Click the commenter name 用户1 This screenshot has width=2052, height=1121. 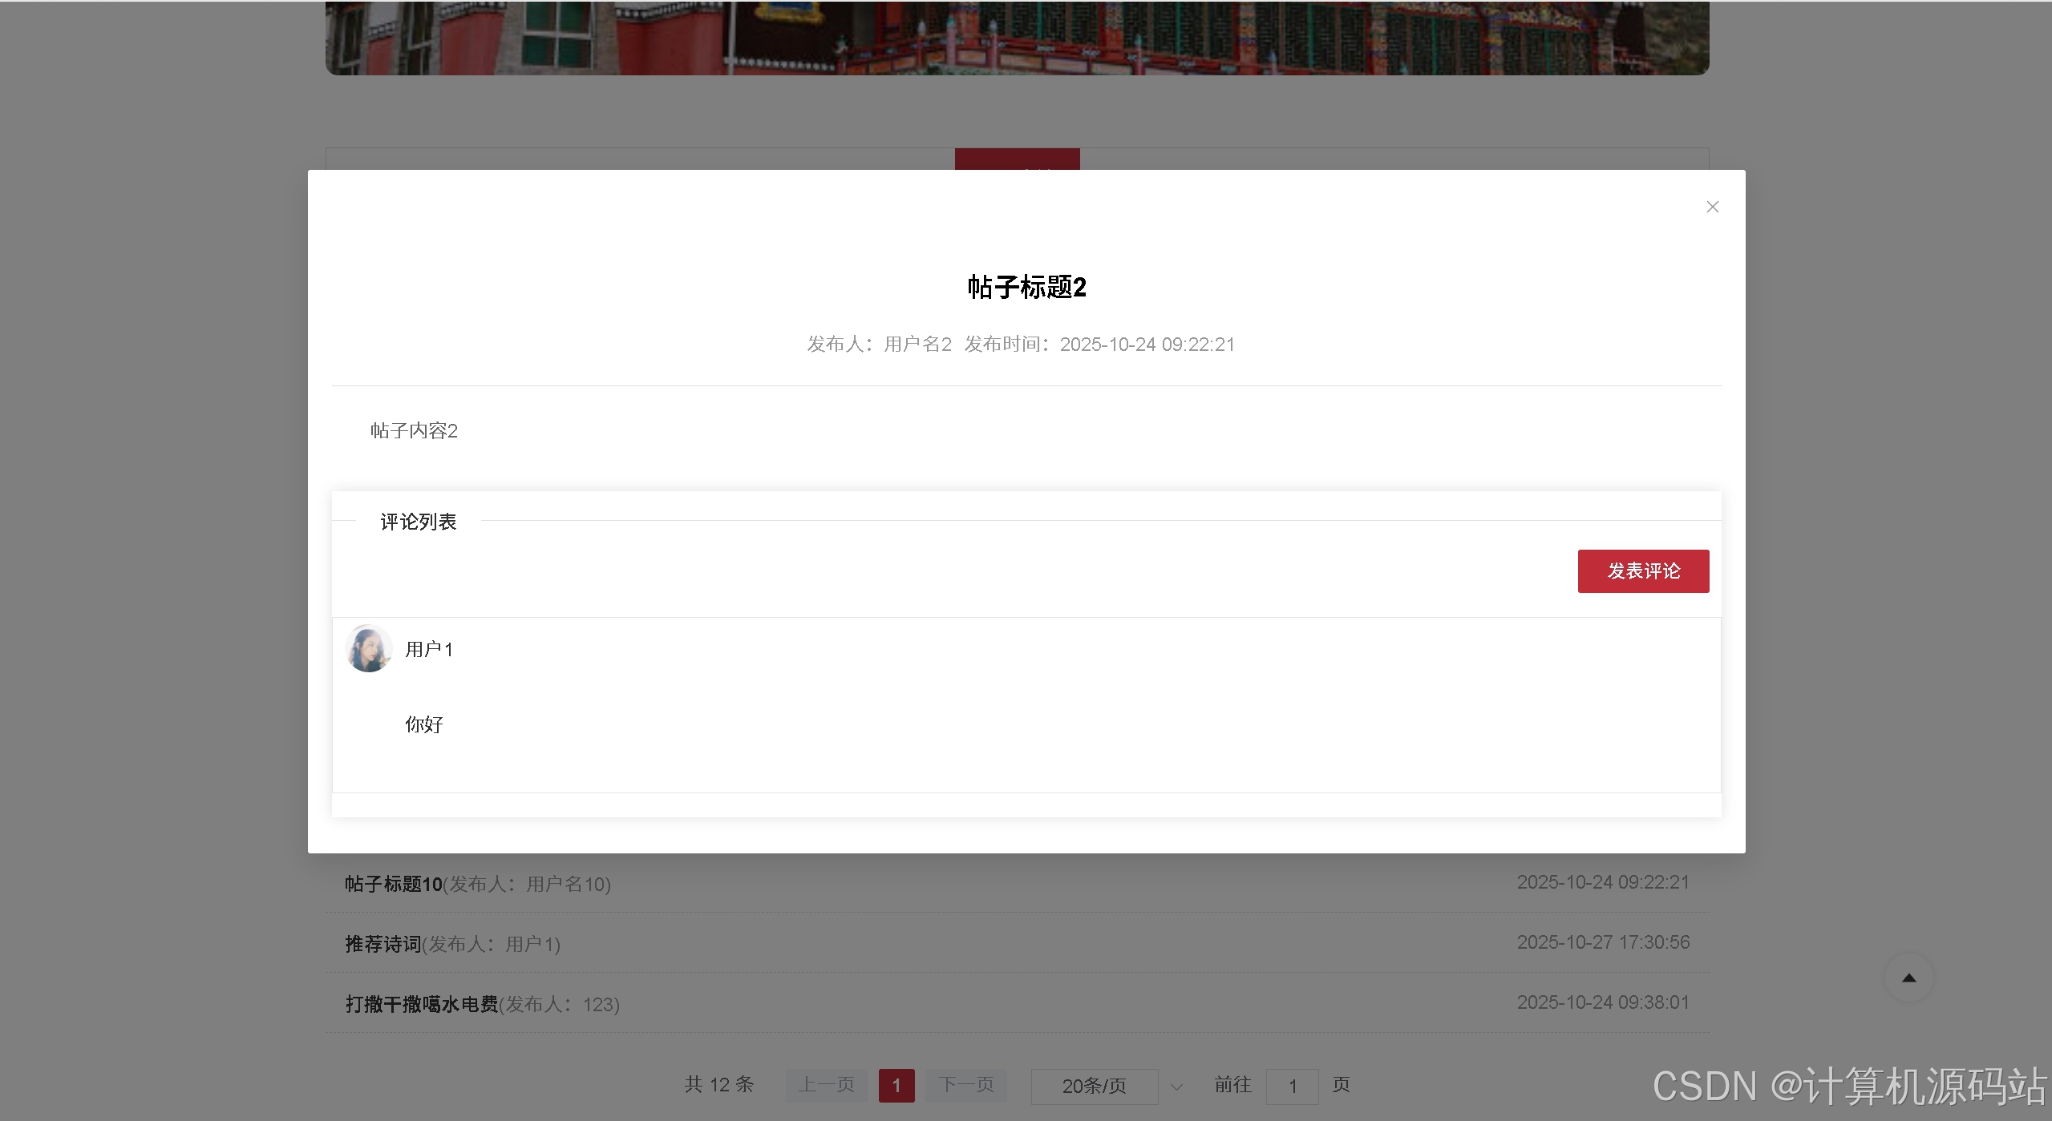[429, 649]
